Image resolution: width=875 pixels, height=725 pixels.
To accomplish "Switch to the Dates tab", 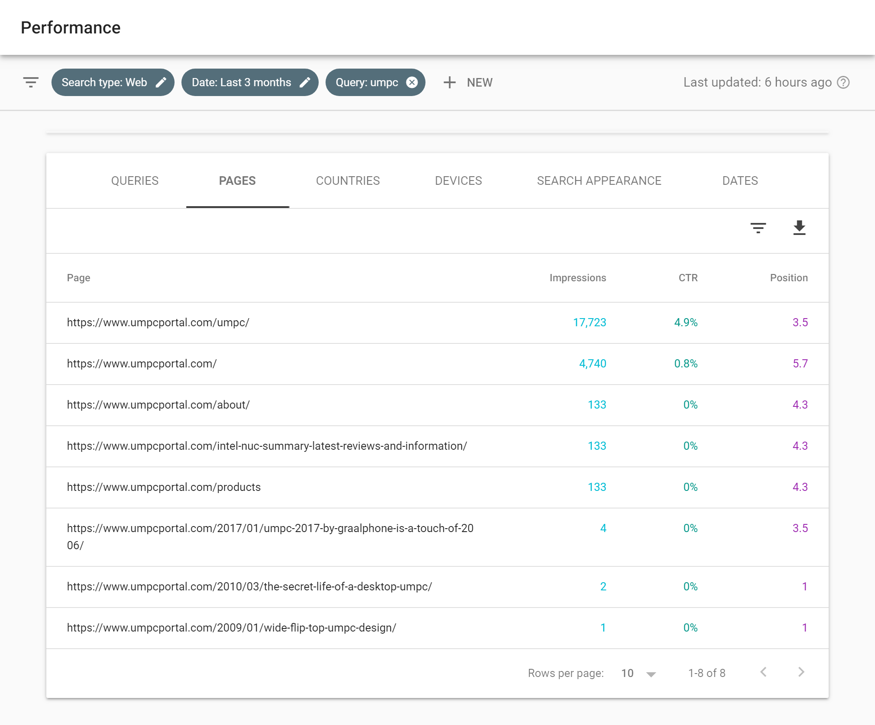I will pos(740,180).
